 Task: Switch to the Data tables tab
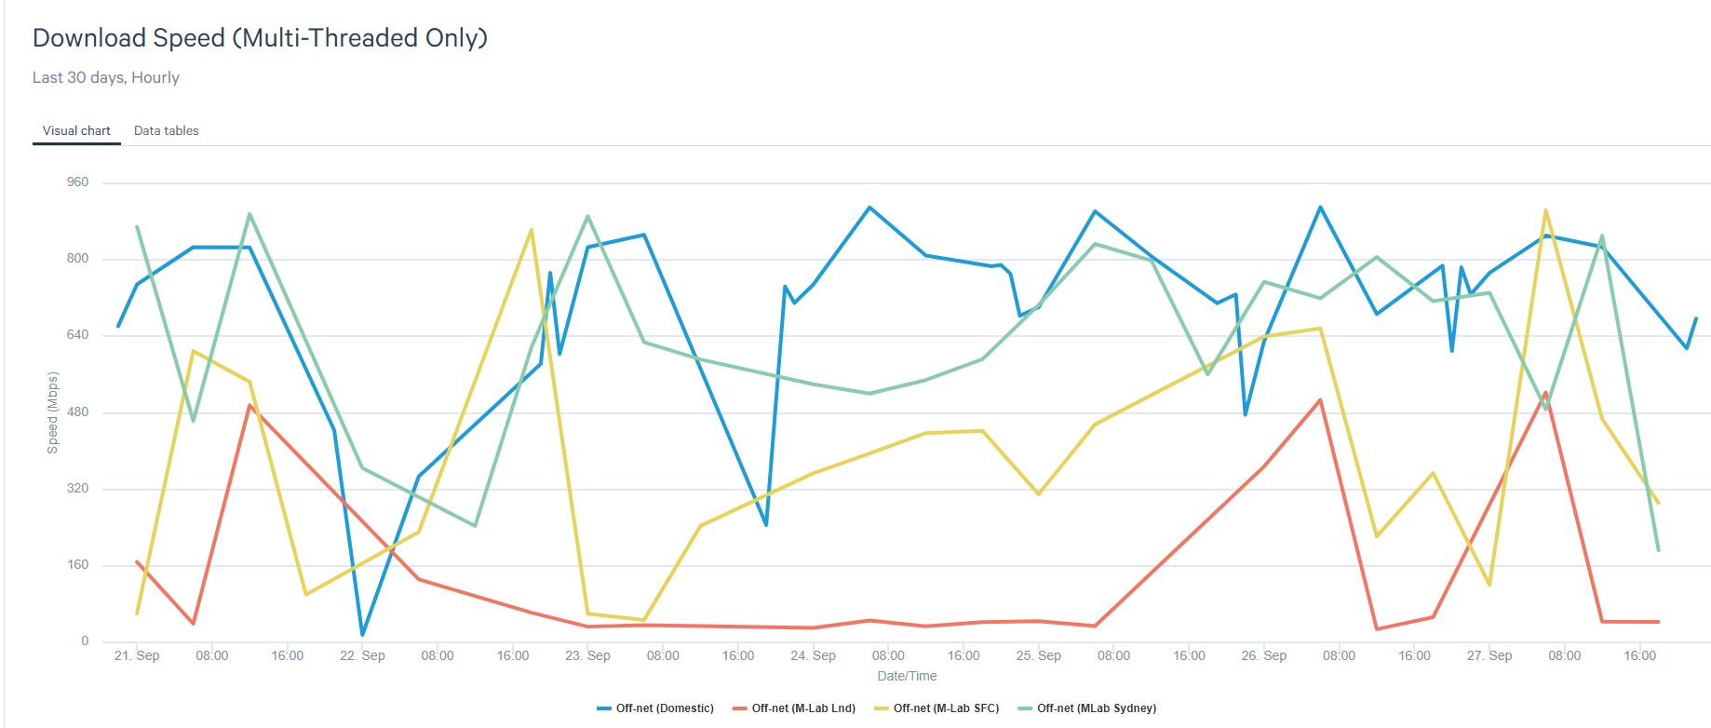click(x=166, y=130)
